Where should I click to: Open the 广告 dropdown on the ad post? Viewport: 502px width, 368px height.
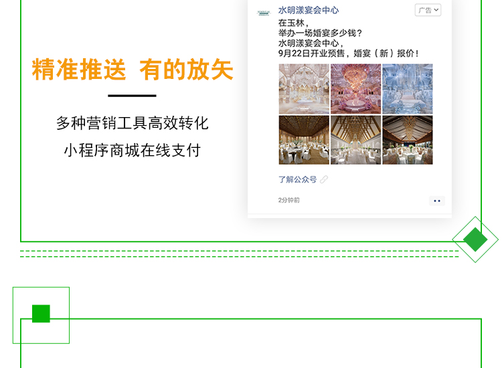[x=428, y=10]
